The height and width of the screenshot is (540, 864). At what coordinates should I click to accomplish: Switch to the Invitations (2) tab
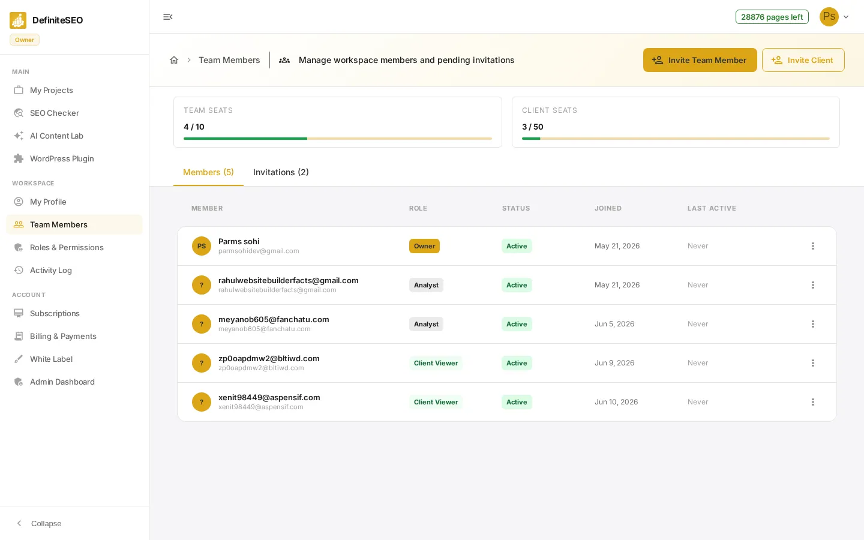(281, 172)
